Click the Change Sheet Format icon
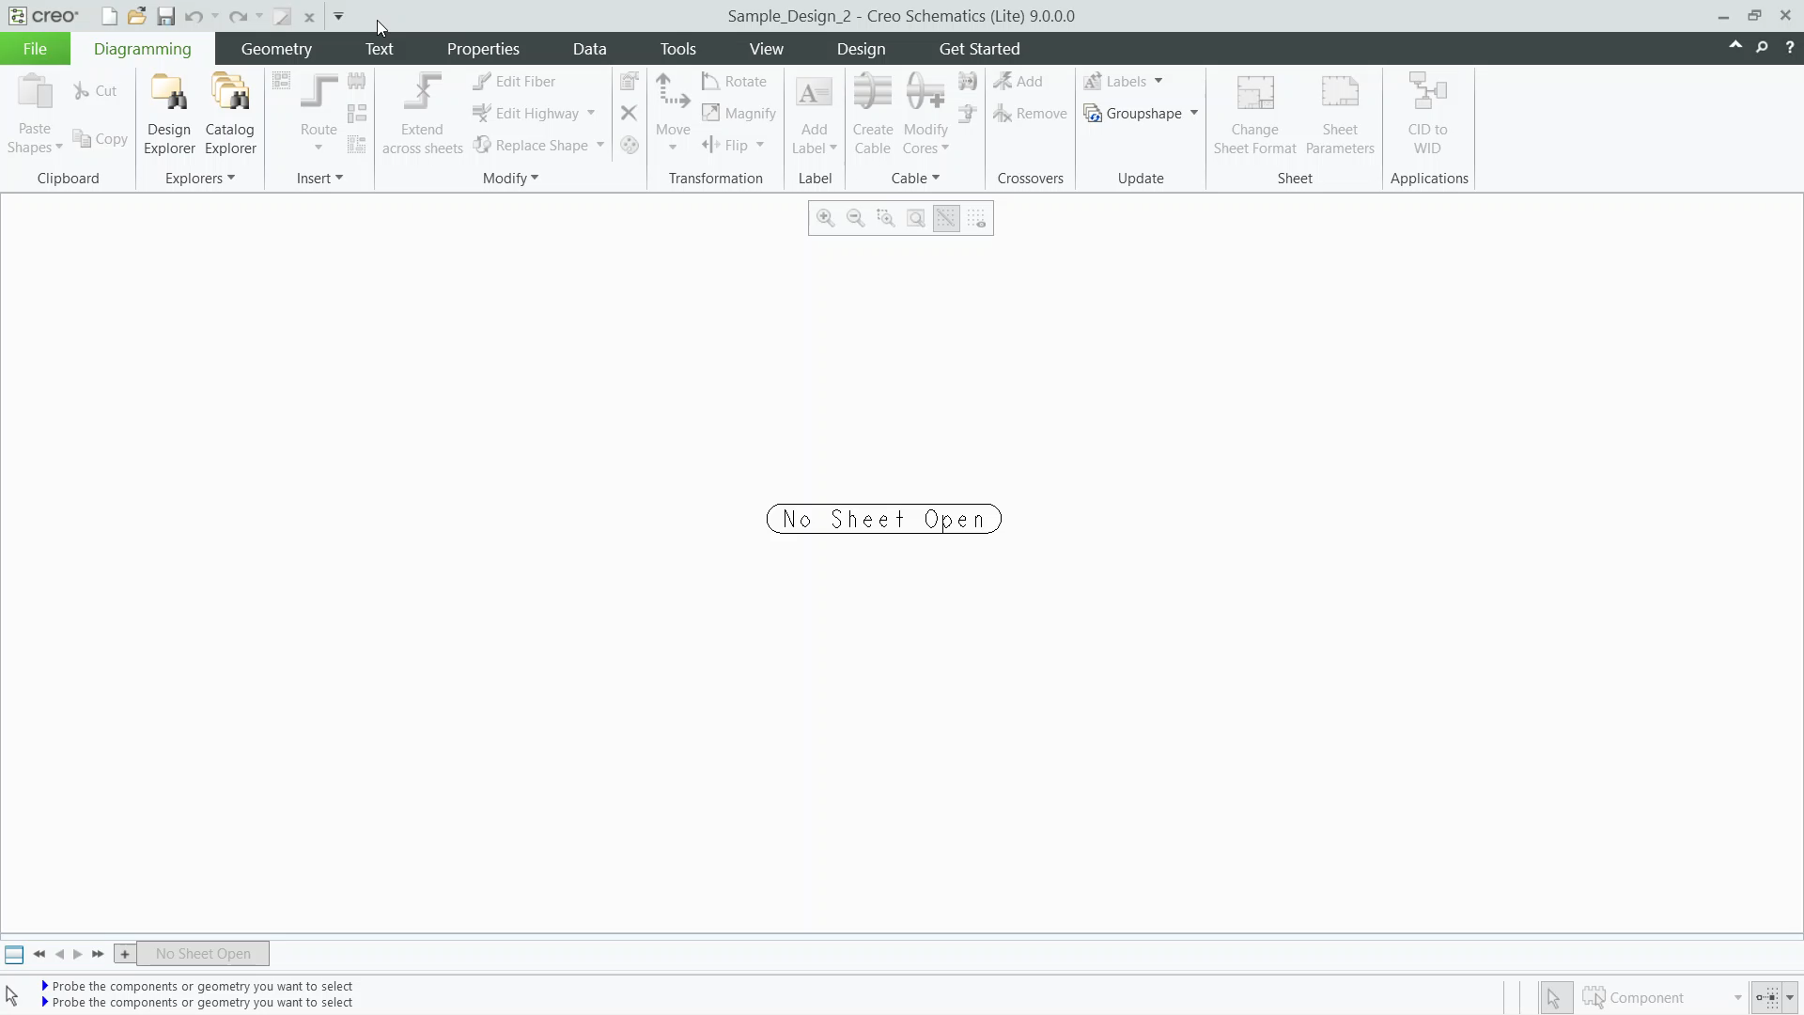This screenshot has height=1015, width=1804. click(1254, 114)
